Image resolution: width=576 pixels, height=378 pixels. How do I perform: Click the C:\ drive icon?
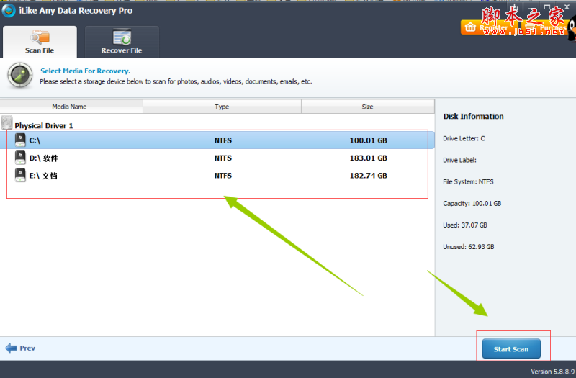click(x=20, y=140)
